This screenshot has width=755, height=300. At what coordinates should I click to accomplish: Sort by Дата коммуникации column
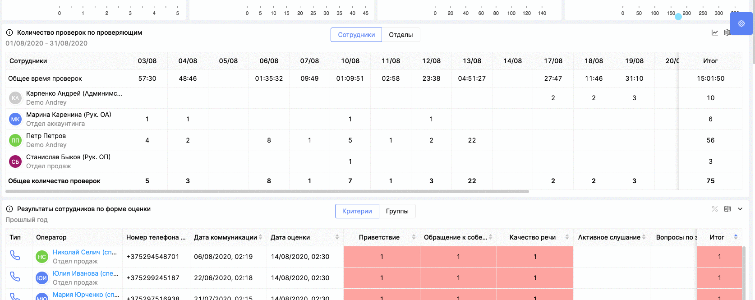(x=260, y=237)
